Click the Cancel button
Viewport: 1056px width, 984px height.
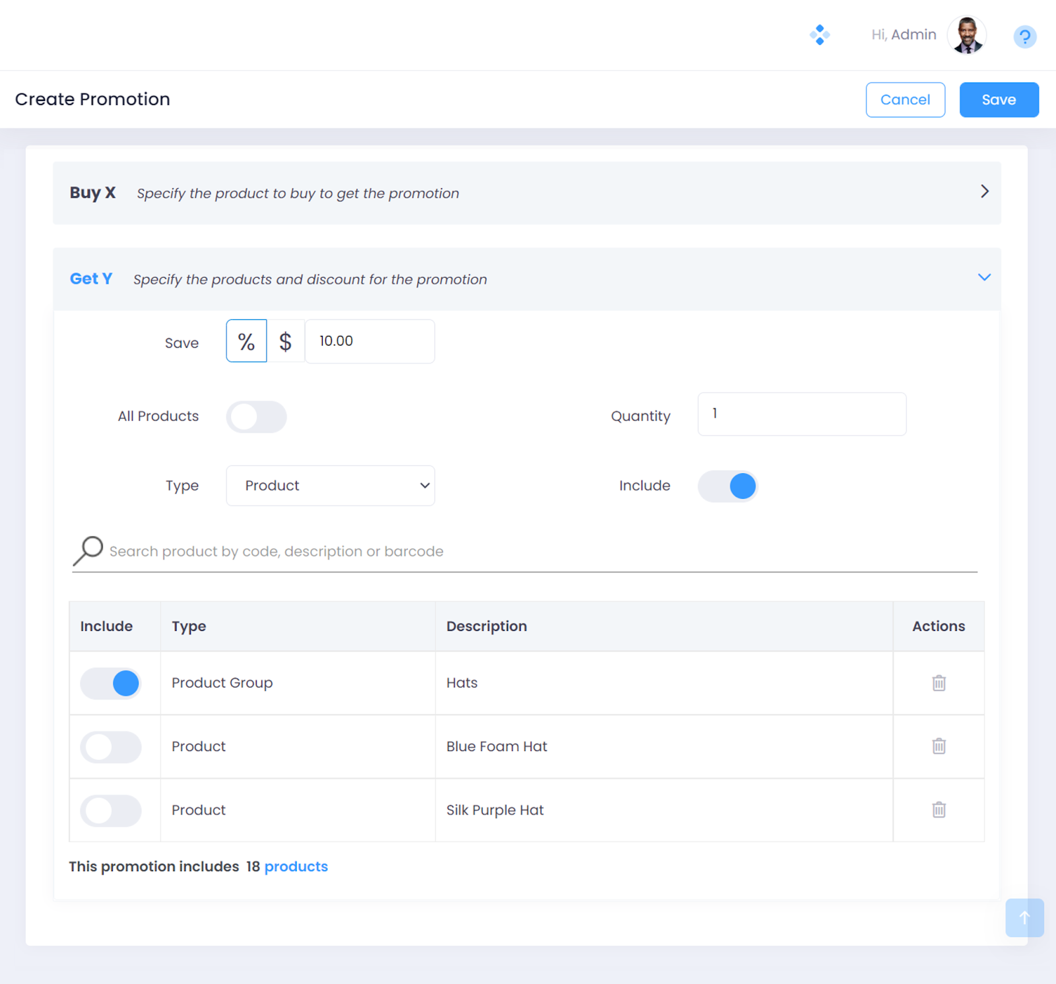point(905,100)
